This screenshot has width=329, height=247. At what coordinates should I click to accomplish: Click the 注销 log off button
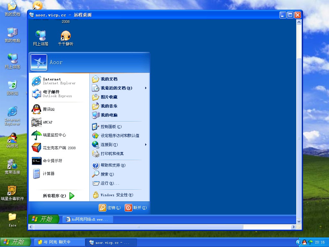(110, 208)
